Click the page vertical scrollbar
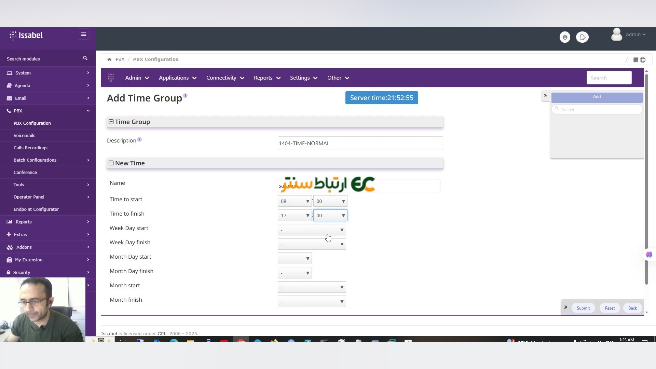 pyautogui.click(x=646, y=178)
